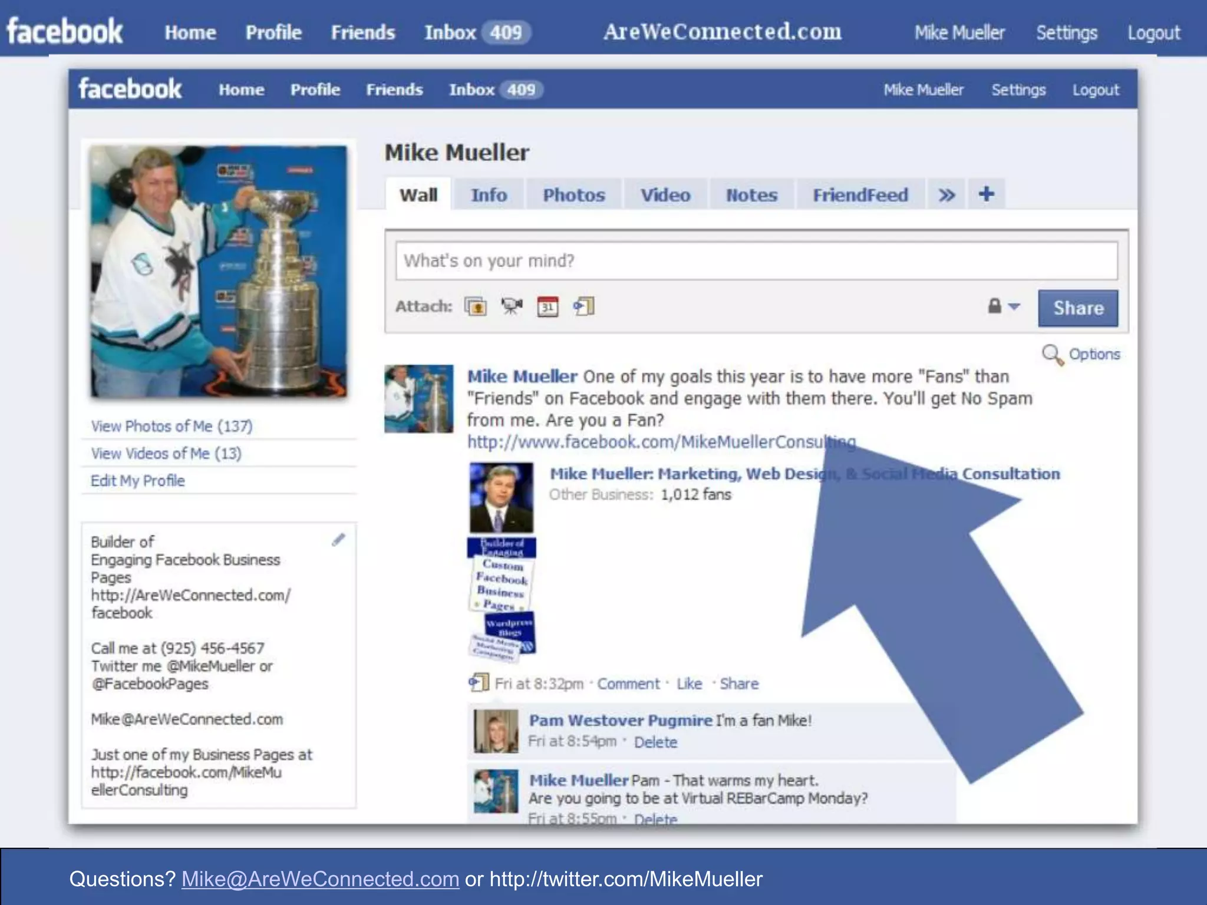Switch to the Photos tab
This screenshot has height=905, width=1207.
point(573,195)
